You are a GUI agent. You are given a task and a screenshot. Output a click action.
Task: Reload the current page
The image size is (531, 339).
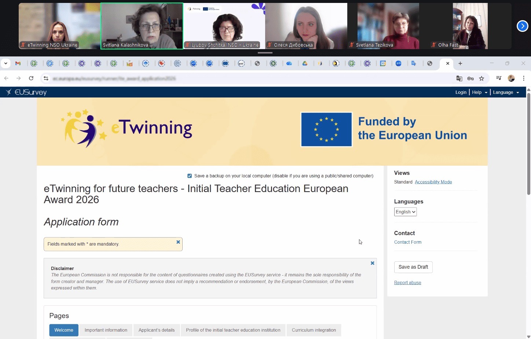31,78
